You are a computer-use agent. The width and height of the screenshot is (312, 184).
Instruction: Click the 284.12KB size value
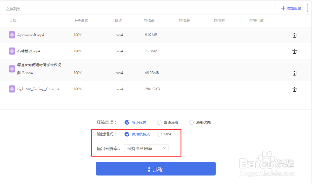153,89
